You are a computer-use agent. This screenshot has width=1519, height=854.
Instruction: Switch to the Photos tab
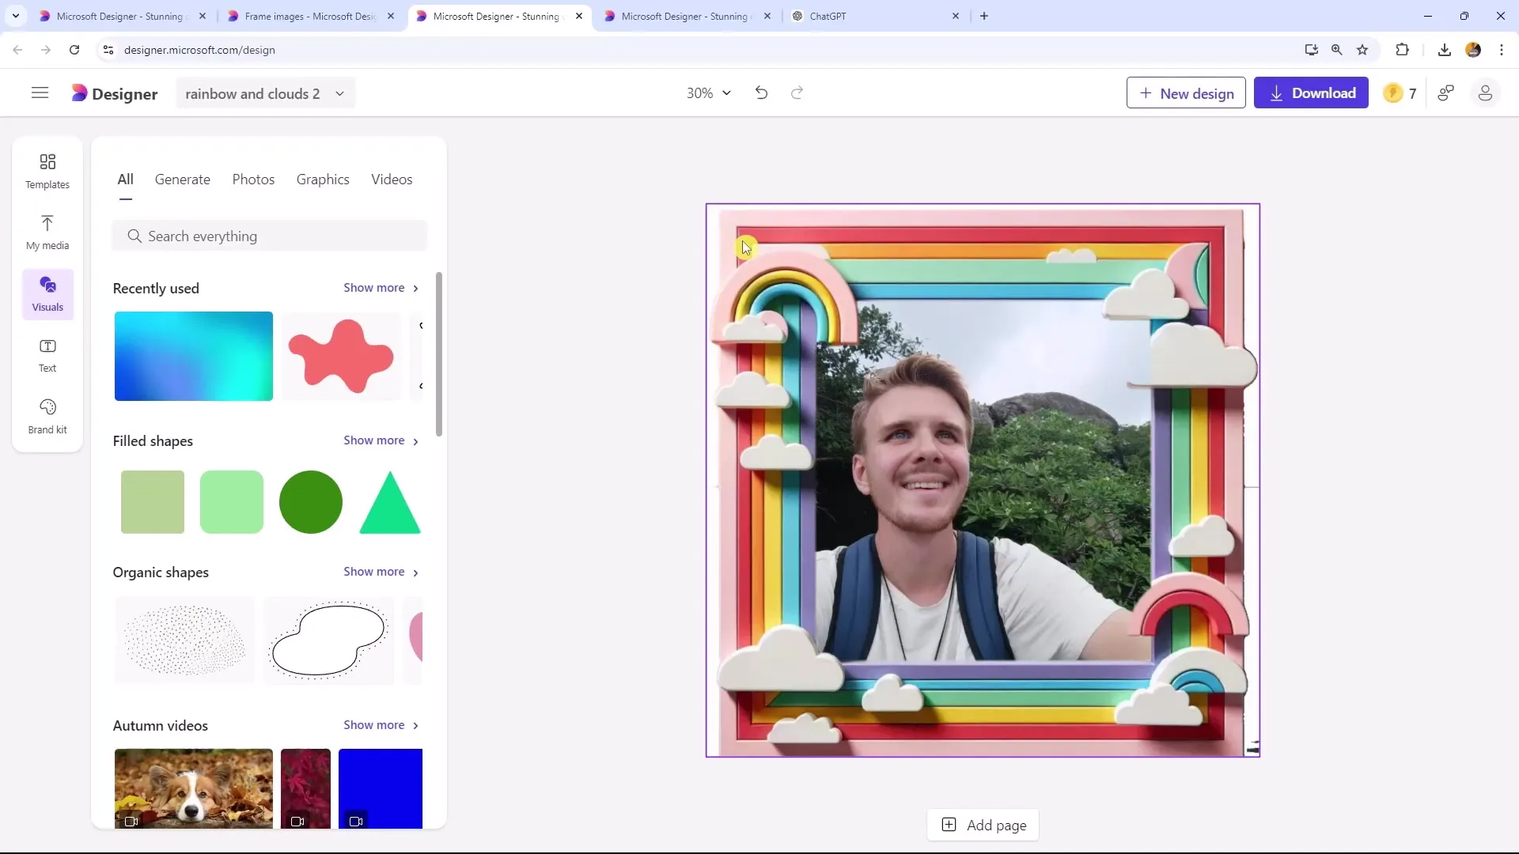(255, 178)
